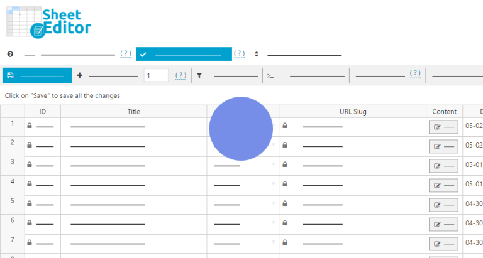This screenshot has width=483, height=258.
Task: Click the lock icon in row 4 URL Slug cell
Action: pyautogui.click(x=285, y=184)
